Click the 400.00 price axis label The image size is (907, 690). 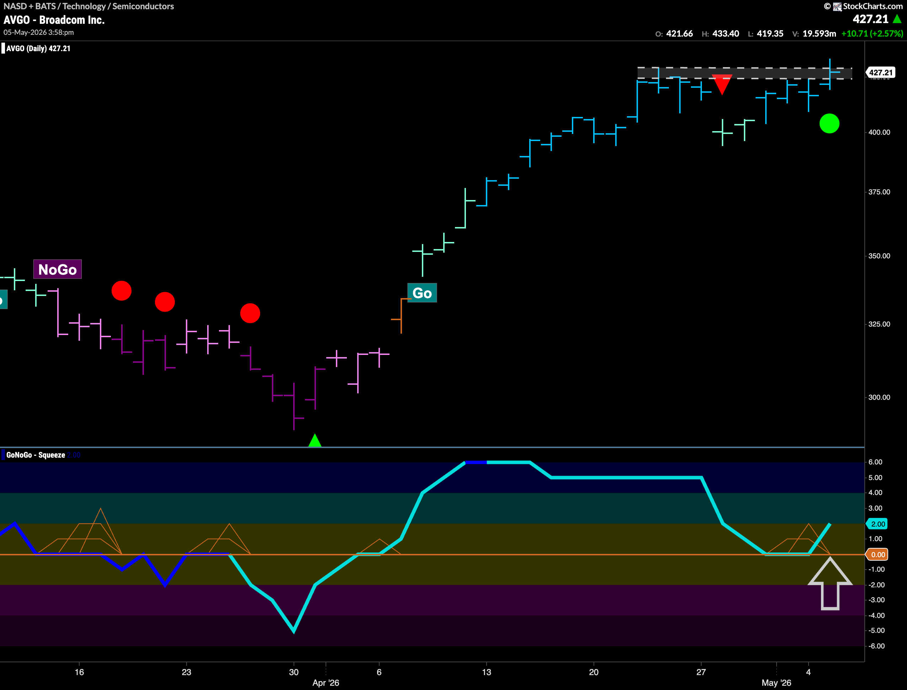(x=879, y=132)
